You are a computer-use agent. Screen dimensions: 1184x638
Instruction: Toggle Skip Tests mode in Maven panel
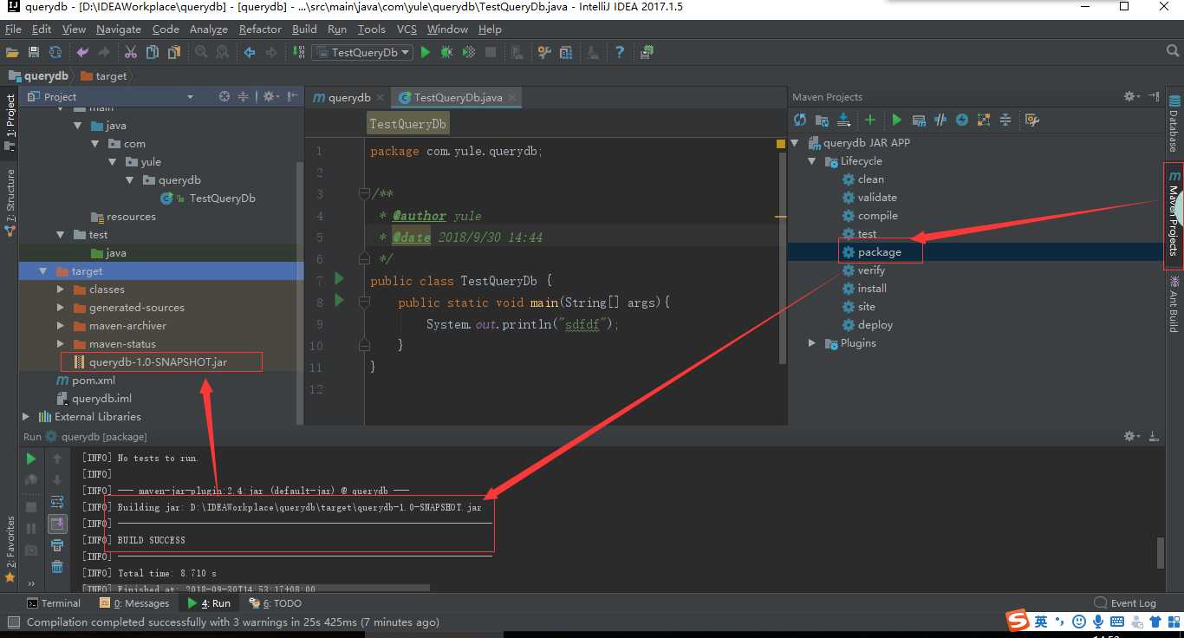point(962,120)
